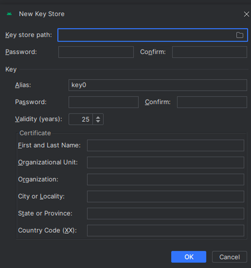This screenshot has width=251, height=268.
Task: Focus the State or Province field
Action: (x=165, y=214)
